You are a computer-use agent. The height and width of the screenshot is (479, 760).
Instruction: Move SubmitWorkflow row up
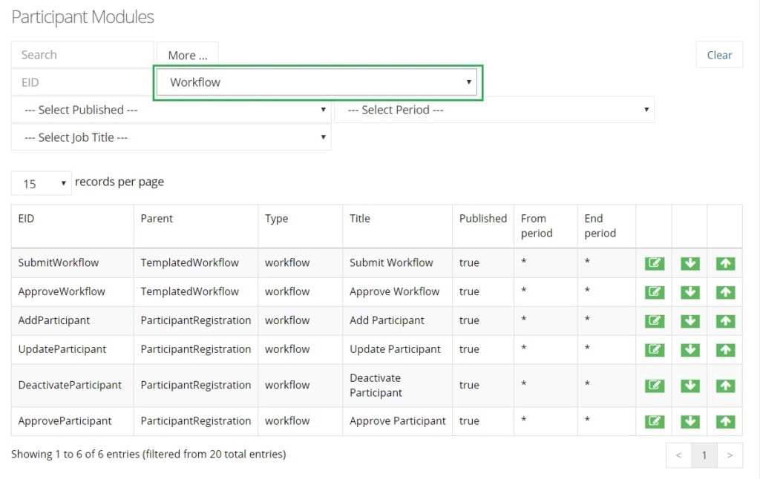tap(726, 263)
